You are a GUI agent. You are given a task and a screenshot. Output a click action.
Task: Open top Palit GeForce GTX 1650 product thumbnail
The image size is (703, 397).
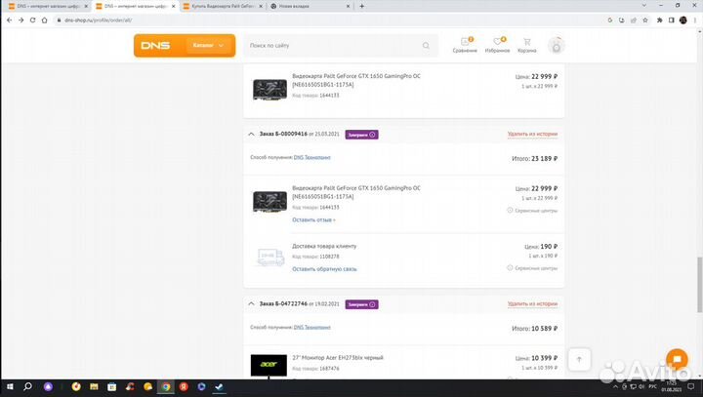269,89
